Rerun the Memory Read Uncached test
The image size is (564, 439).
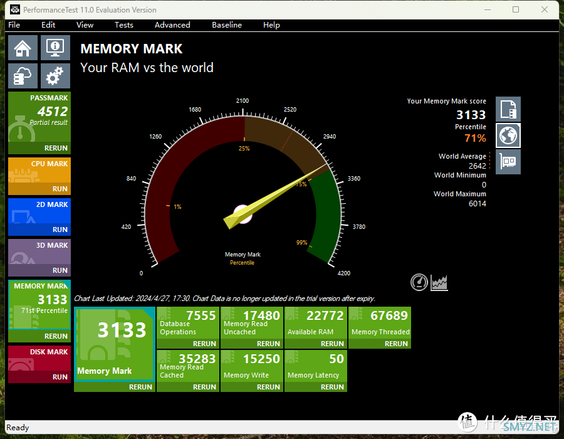point(252,344)
